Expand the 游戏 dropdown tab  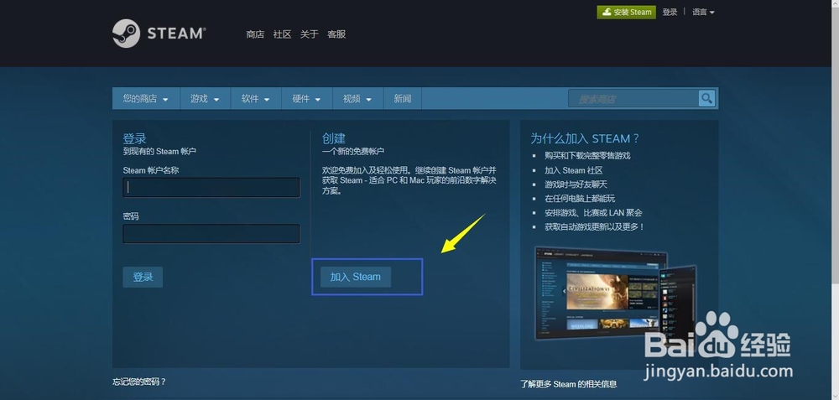(205, 98)
